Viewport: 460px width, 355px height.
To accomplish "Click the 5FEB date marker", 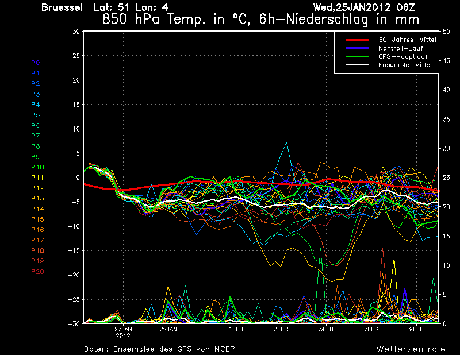I will point(326,329).
